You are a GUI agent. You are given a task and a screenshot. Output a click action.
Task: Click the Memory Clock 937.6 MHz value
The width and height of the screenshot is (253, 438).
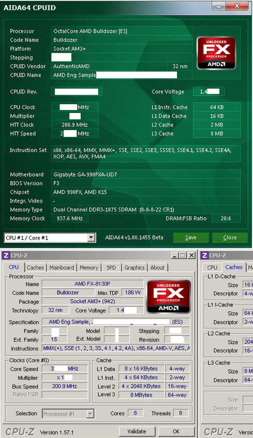pos(70,218)
